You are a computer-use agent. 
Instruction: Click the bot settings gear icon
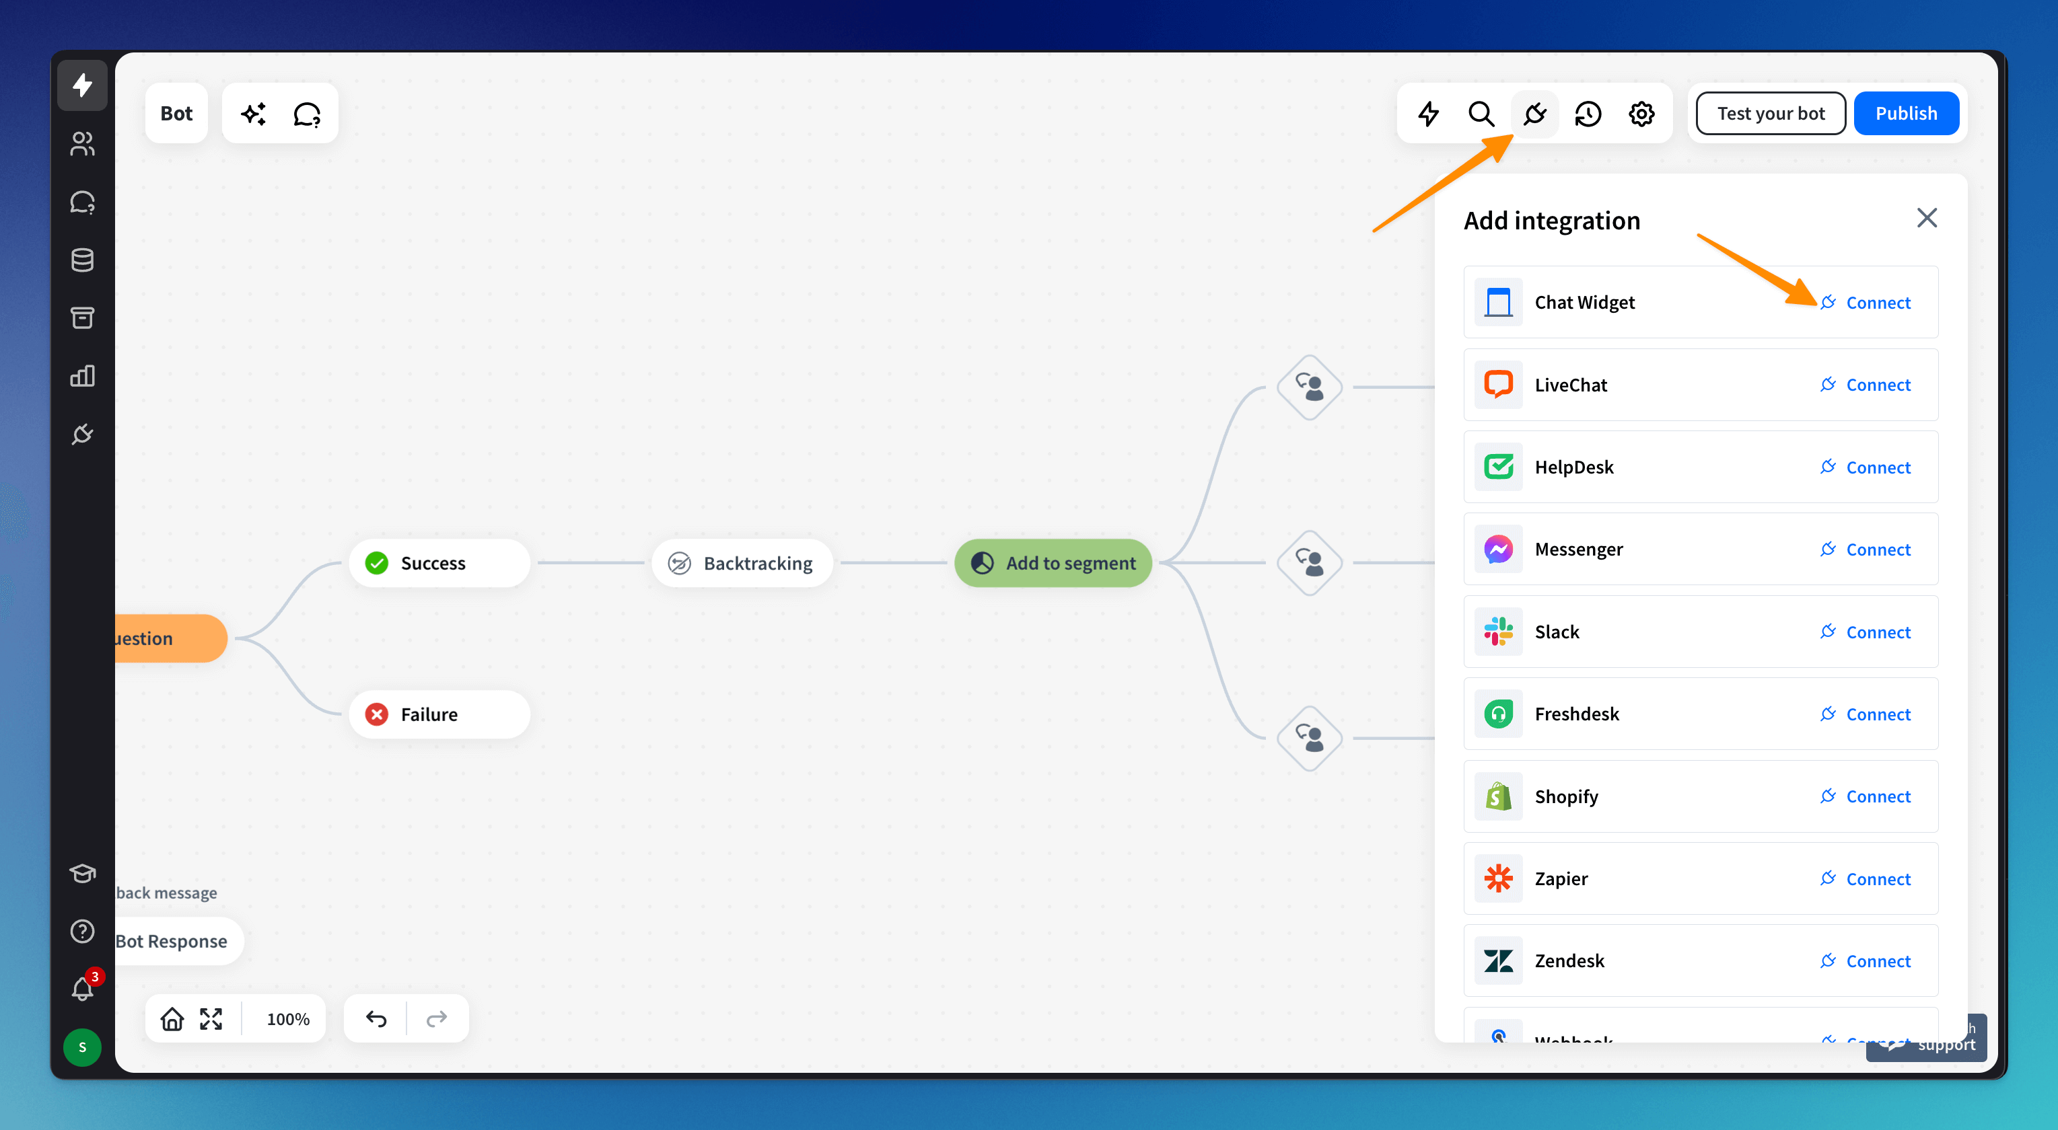point(1641,114)
